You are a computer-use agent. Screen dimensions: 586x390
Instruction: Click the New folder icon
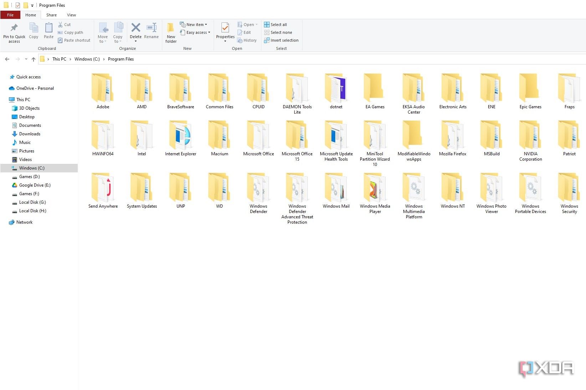[x=171, y=27]
